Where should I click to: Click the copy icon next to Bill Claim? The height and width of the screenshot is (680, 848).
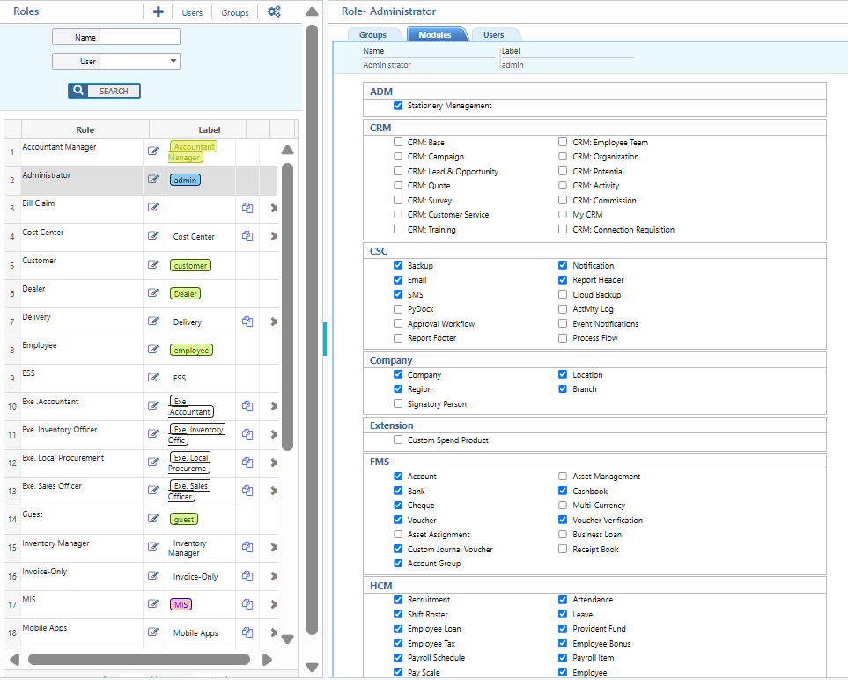(247, 208)
